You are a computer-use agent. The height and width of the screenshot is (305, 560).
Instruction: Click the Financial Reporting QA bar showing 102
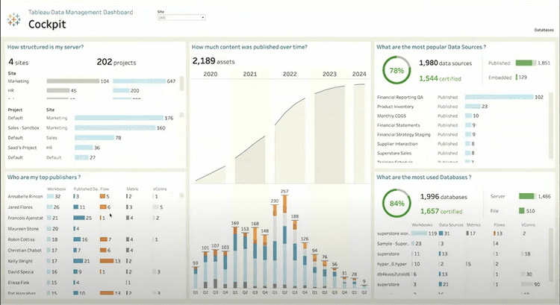(x=499, y=97)
